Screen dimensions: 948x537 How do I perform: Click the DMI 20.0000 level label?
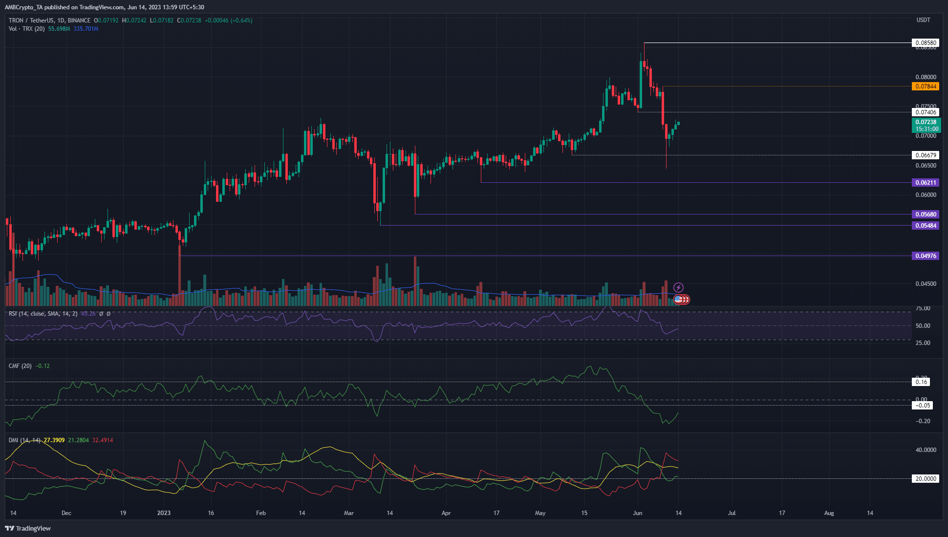[x=926, y=479]
